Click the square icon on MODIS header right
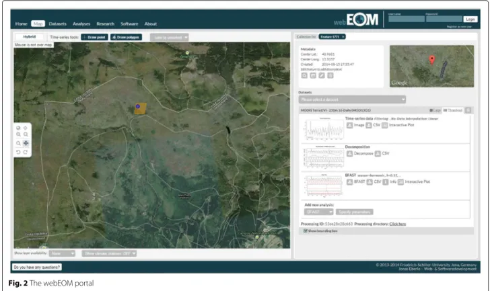 468,110
